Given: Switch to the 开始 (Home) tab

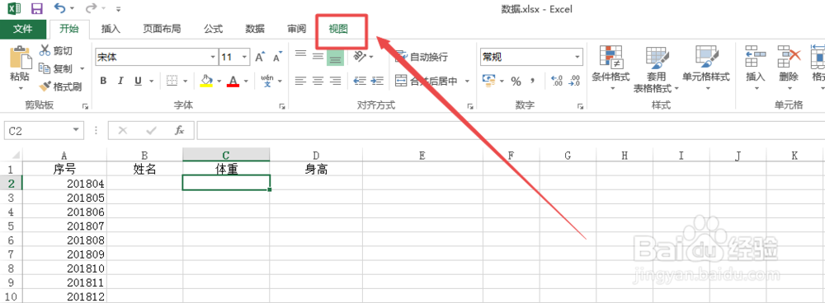Looking at the screenshot, I should pyautogui.click(x=69, y=29).
